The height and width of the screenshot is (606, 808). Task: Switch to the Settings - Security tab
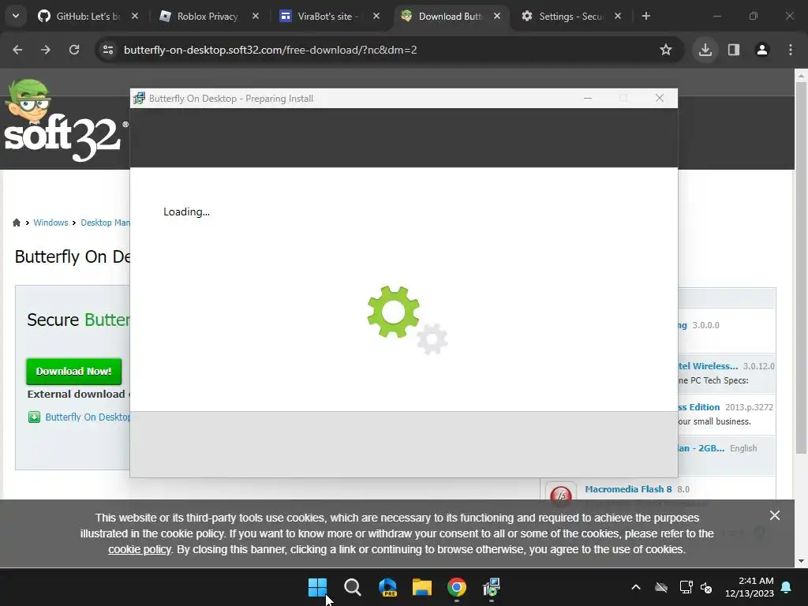[570, 16]
